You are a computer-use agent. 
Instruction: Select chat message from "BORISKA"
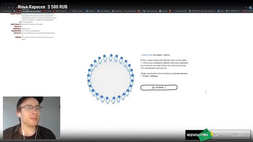(34, 38)
